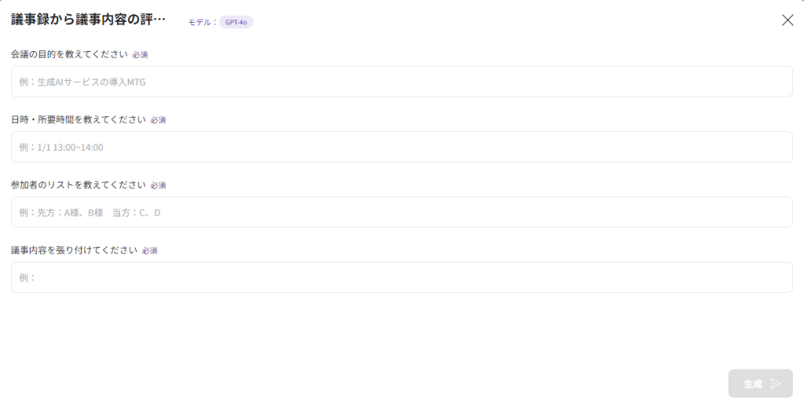This screenshot has width=804, height=408.
Task: Click the 日時・所要時間 input field
Action: click(x=401, y=147)
